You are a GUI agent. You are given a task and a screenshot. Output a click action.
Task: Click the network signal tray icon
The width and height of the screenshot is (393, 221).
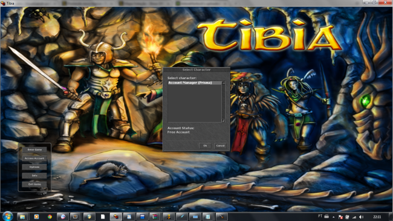(x=354, y=217)
